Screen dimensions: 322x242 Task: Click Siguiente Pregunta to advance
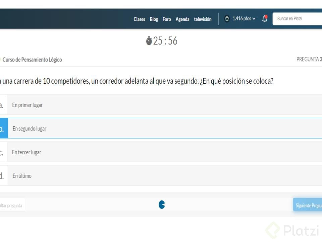(309, 204)
